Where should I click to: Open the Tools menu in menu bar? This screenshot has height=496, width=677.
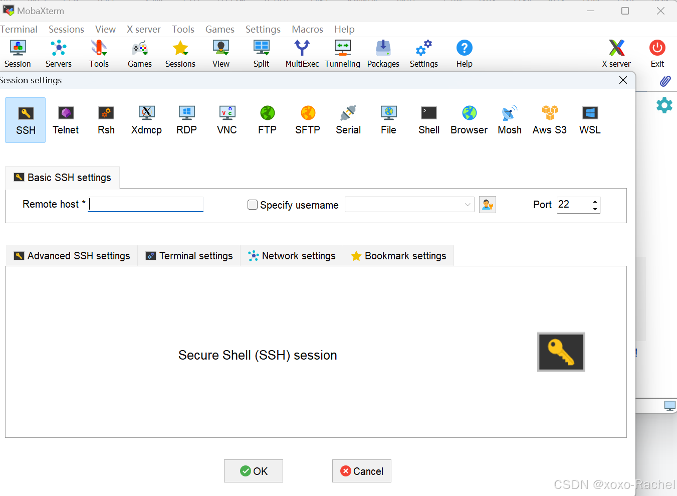click(183, 29)
